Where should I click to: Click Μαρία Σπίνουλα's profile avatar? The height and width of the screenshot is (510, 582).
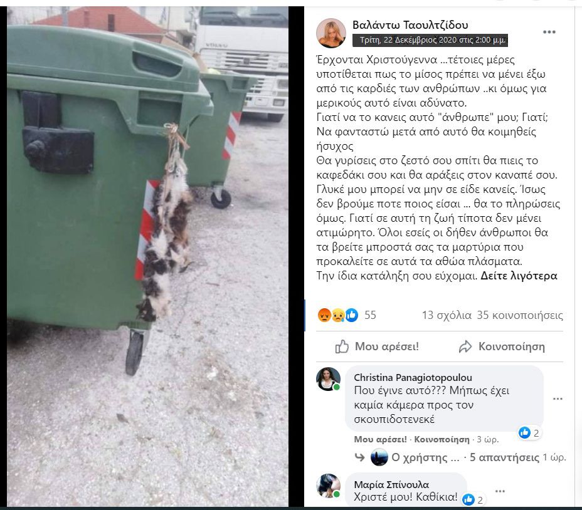click(x=328, y=486)
